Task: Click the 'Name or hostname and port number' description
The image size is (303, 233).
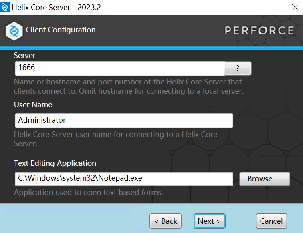Action: point(129,86)
